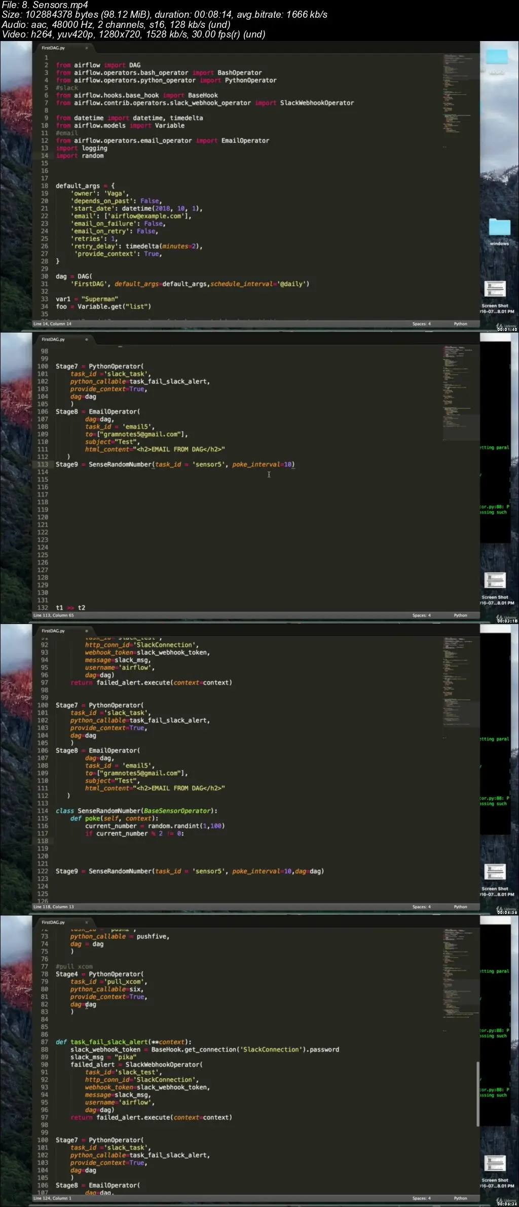Screen dimensions: 519x1207
Task: Click 'class SenseRandomNumber(BaseSensorOperator):' line
Action: point(136,811)
